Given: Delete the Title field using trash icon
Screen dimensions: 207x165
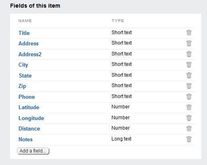Looking at the screenshot, I should click(189, 33).
